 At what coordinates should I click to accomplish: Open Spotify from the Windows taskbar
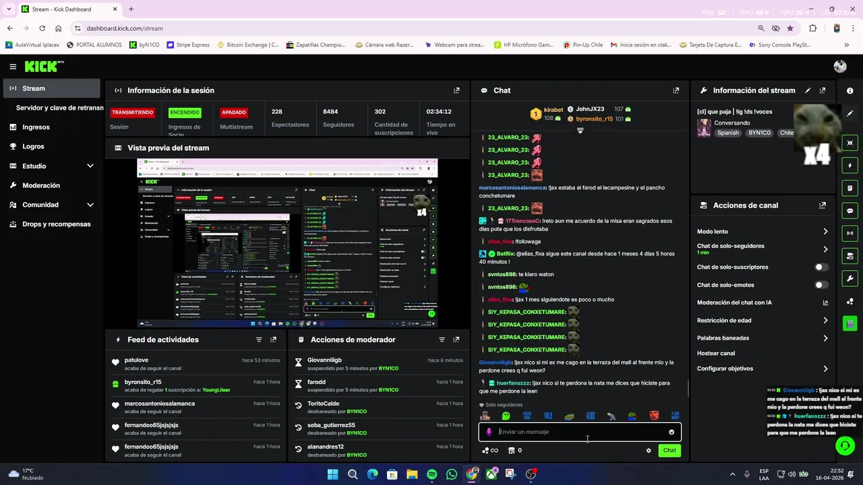pyautogui.click(x=431, y=474)
